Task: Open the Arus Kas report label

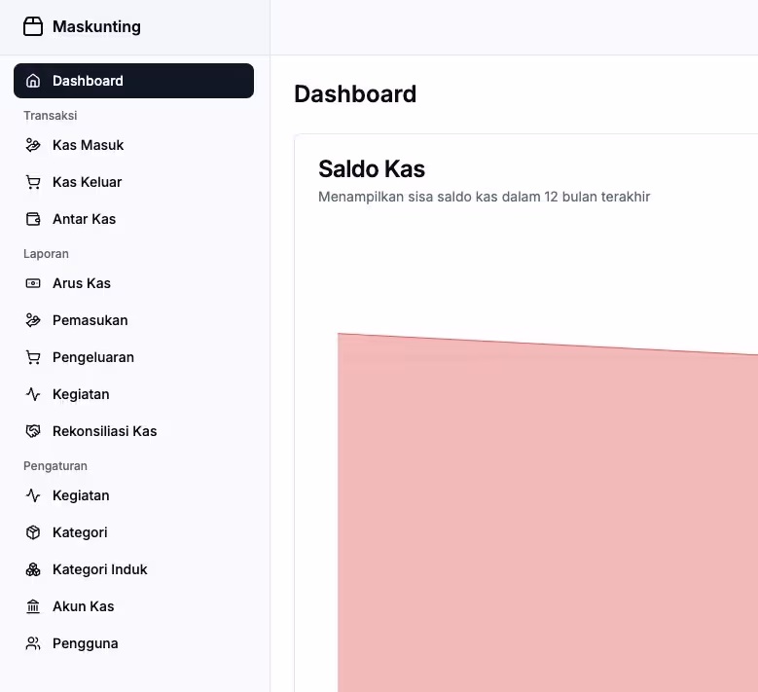Action: click(82, 283)
